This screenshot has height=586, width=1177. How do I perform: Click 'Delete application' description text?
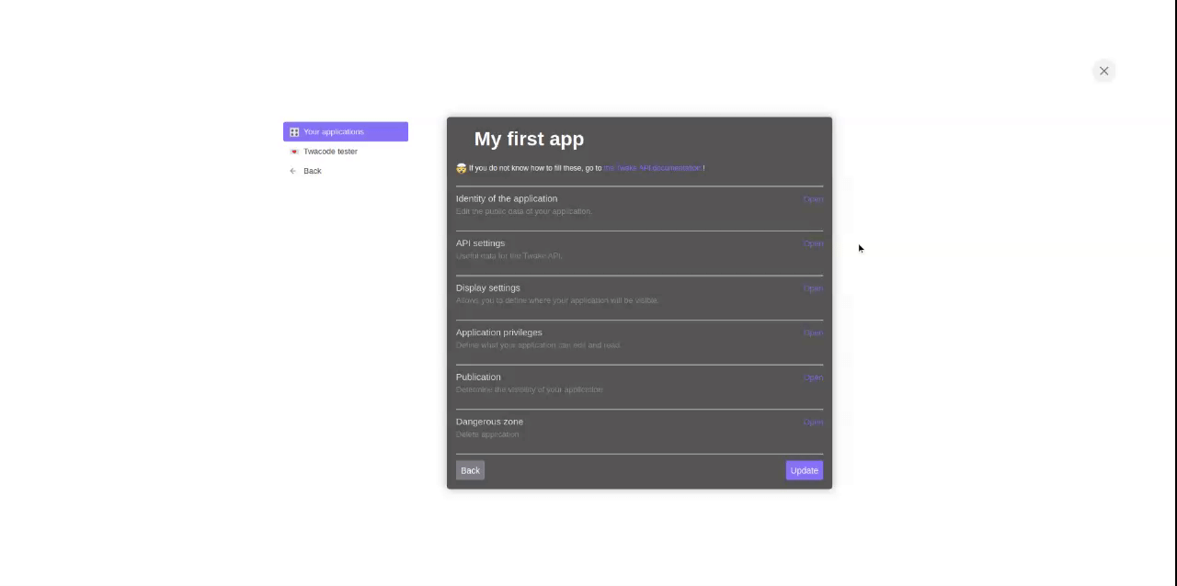[x=488, y=434]
